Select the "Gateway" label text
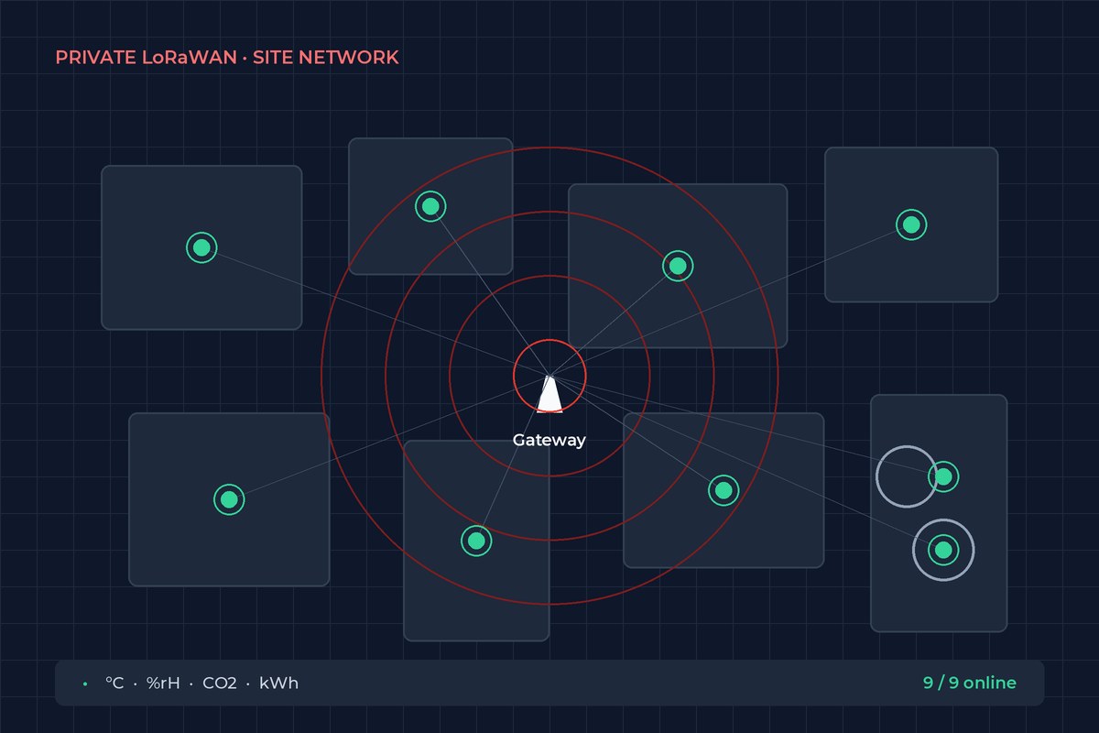 pos(549,440)
